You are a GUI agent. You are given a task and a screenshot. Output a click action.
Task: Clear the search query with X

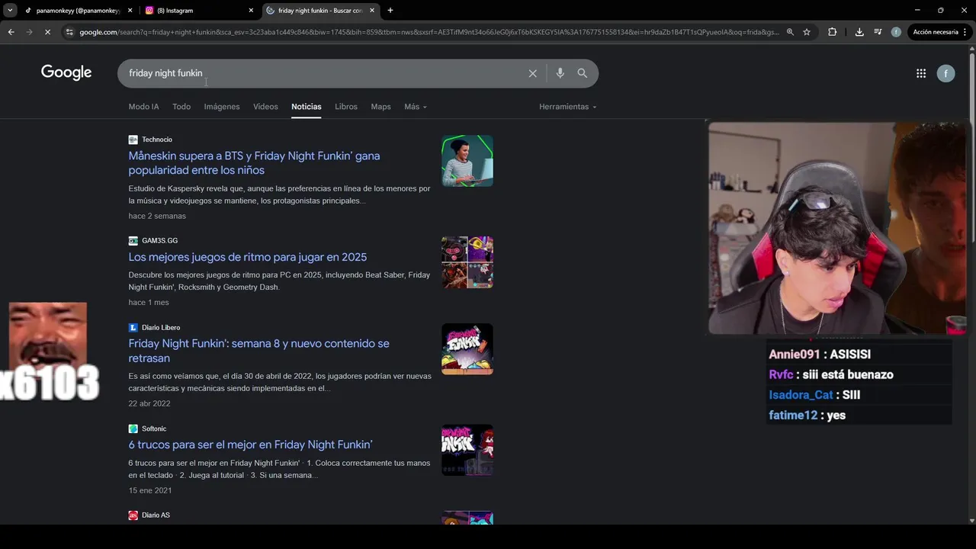coord(533,73)
